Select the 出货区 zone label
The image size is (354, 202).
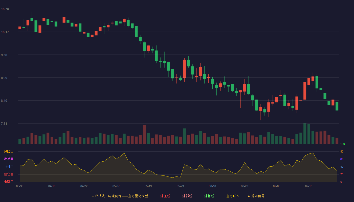9,159
